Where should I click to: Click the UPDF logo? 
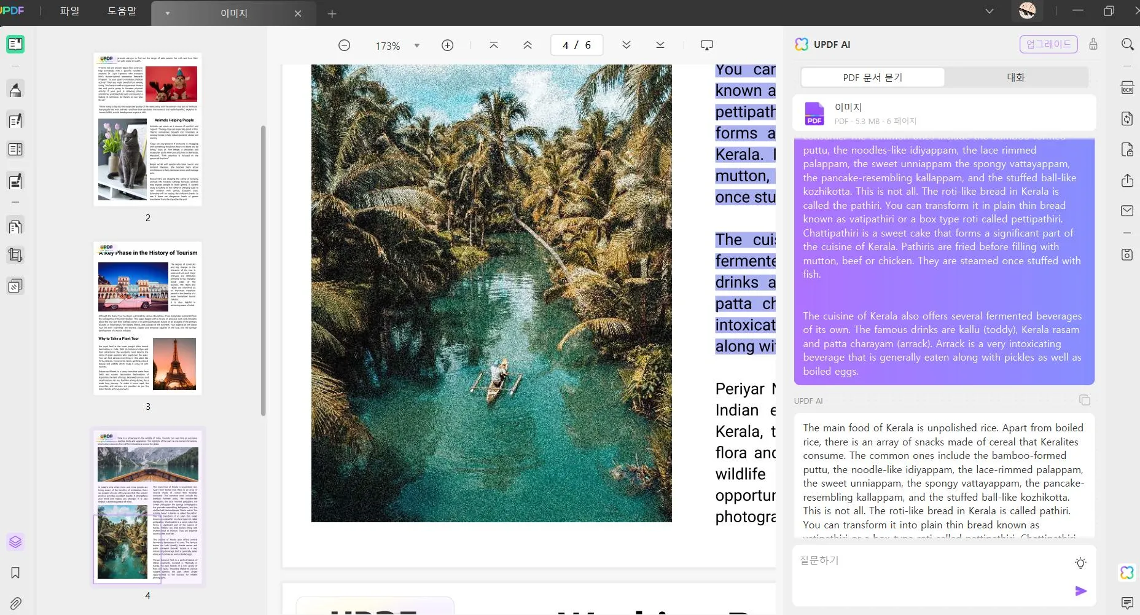pos(12,10)
